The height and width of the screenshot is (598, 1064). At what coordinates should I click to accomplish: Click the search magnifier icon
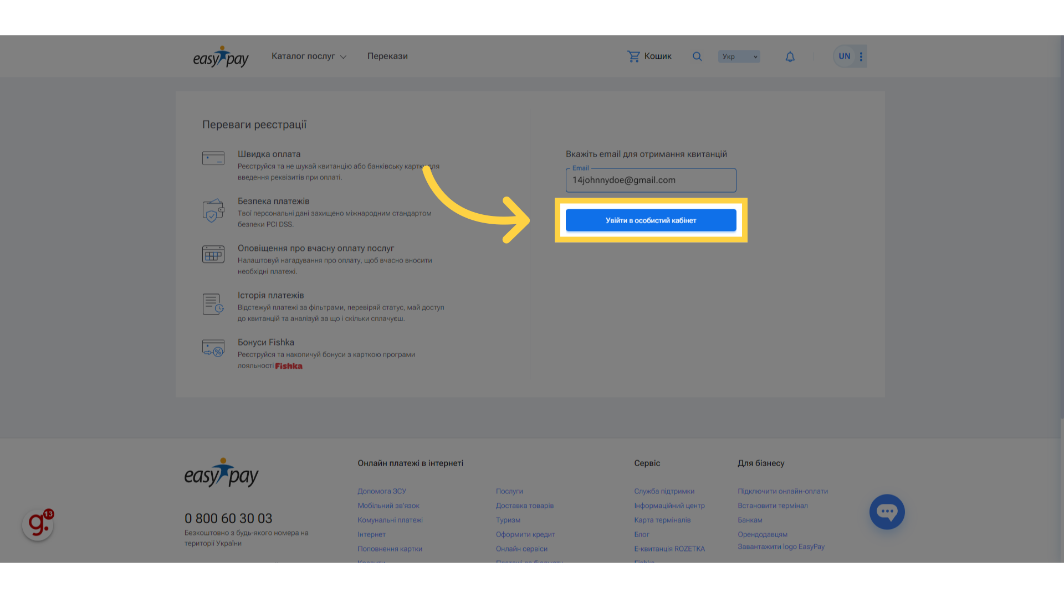click(697, 56)
